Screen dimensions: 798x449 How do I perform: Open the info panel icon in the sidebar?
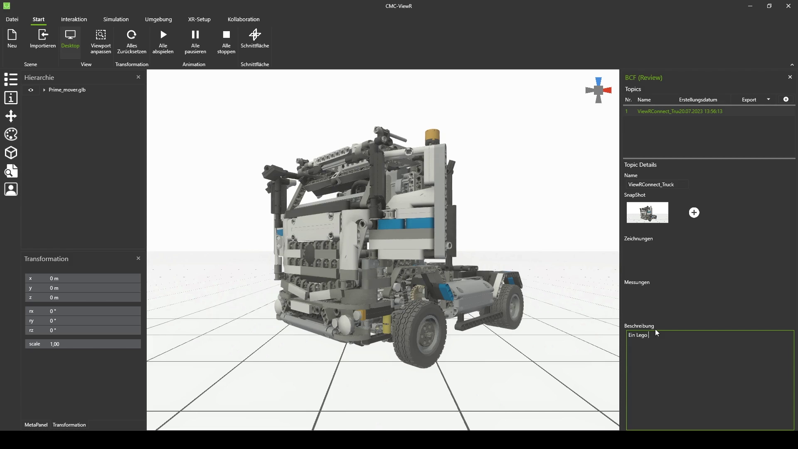[x=11, y=98]
